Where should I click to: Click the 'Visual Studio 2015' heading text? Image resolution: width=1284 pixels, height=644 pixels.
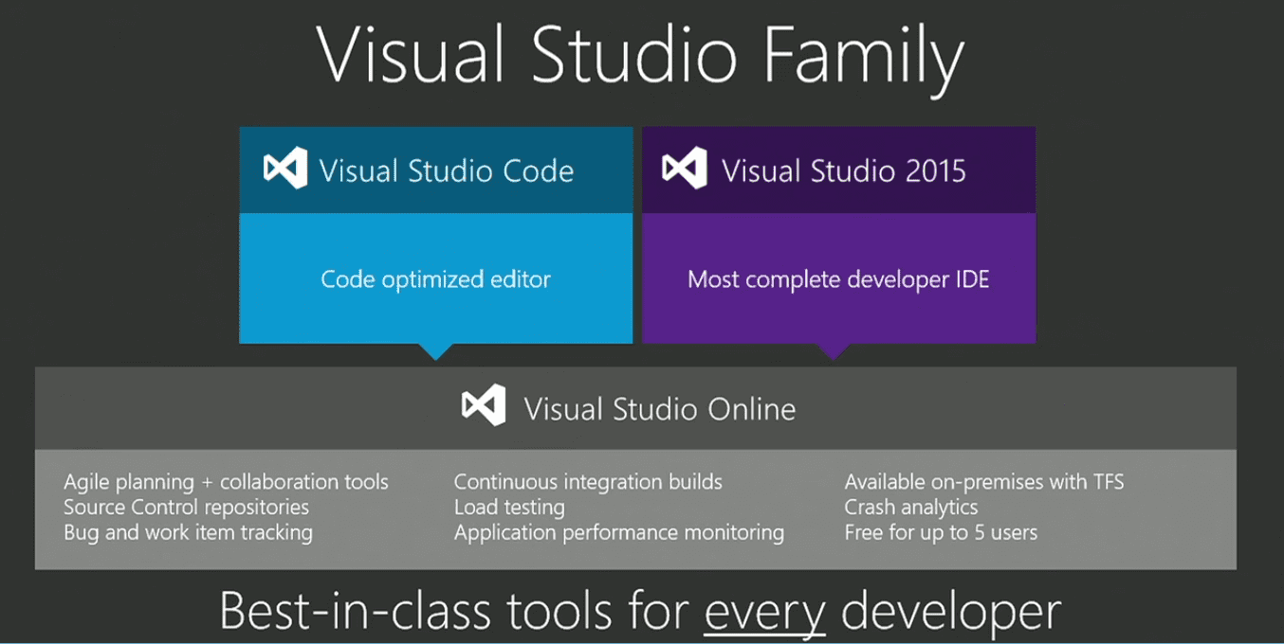pos(844,171)
